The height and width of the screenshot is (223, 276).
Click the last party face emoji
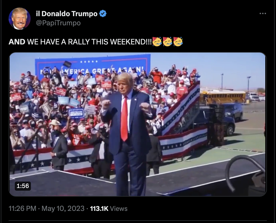click(178, 42)
